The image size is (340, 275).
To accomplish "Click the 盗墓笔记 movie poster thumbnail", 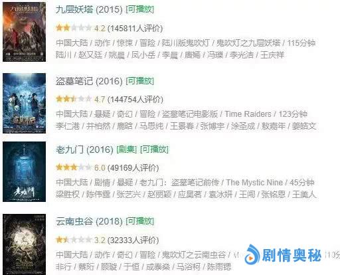I will click(24, 103).
